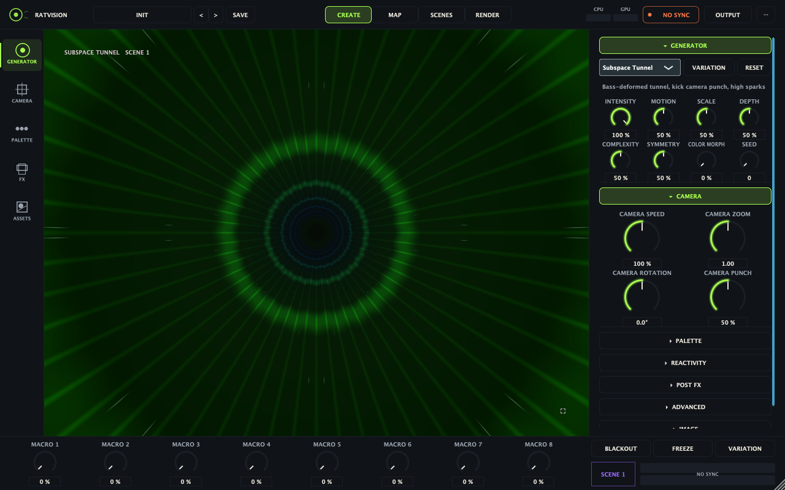Screen dimensions: 785x490
Task: Click the Camera Punch knob
Action: (x=728, y=296)
